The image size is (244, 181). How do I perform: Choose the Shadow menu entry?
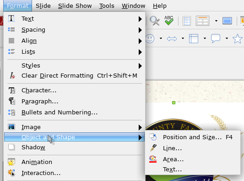pyautogui.click(x=75, y=147)
